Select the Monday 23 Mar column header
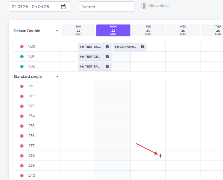 [113, 30]
